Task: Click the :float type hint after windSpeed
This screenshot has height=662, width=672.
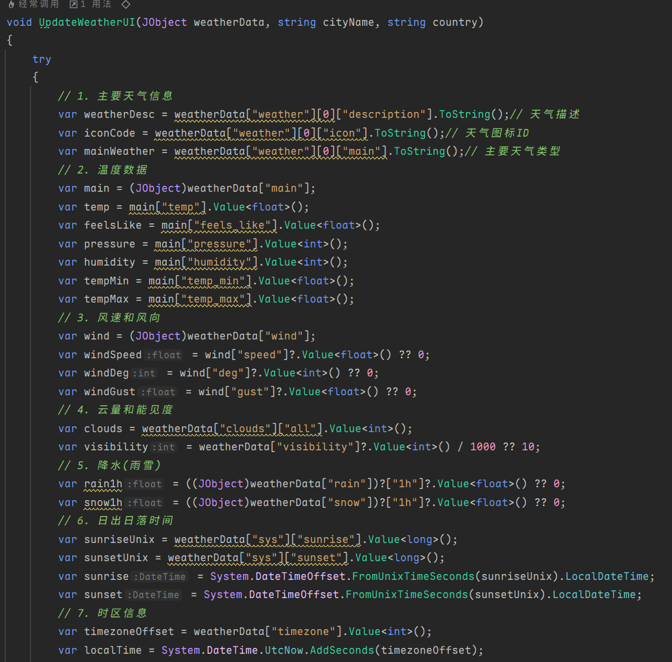Action: click(x=164, y=355)
